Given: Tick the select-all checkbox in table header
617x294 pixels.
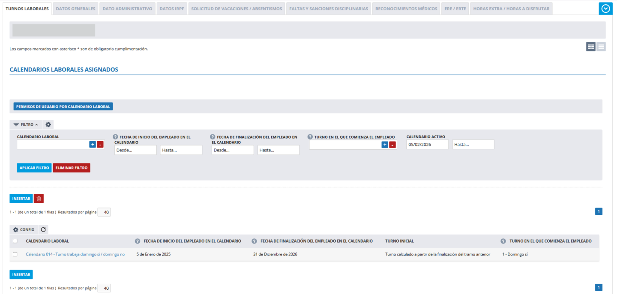Looking at the screenshot, I should point(15,241).
